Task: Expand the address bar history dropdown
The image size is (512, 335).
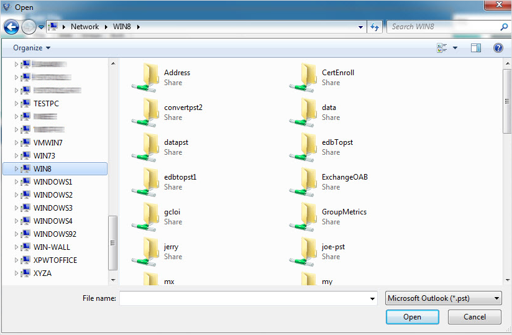Action: [x=361, y=27]
